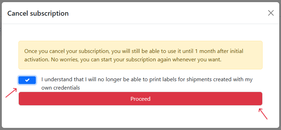This screenshot has height=130, width=281.
Task: Confirm cancellation via the Proceed text
Action: tap(140, 99)
